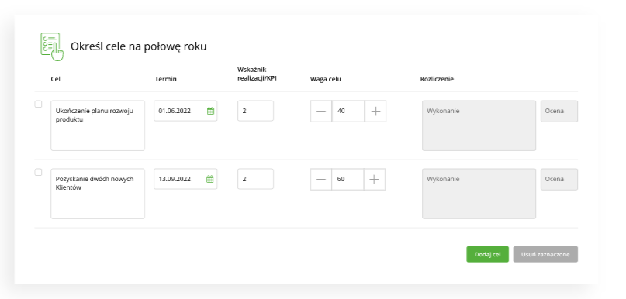Select KPI field of second goal
This screenshot has width=626, height=299.
[x=255, y=179]
